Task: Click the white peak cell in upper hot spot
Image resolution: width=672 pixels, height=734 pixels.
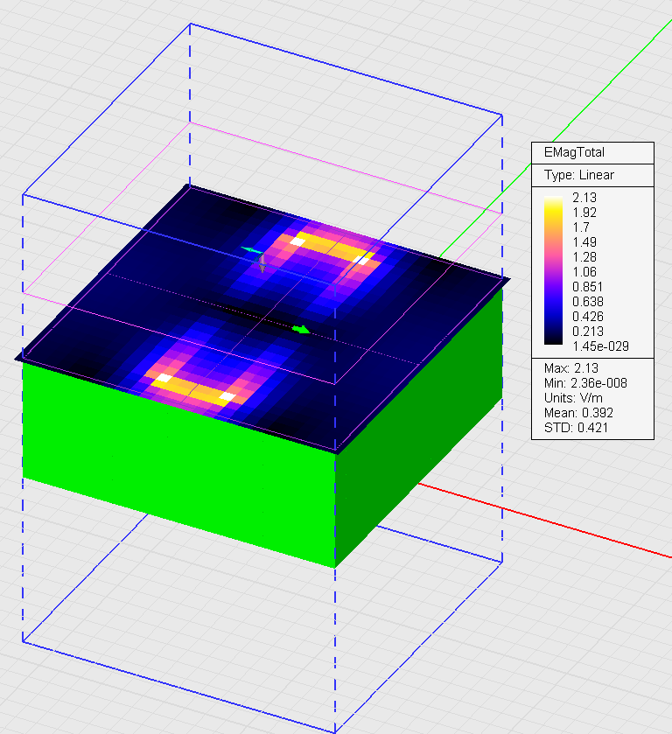Action: coord(298,241)
